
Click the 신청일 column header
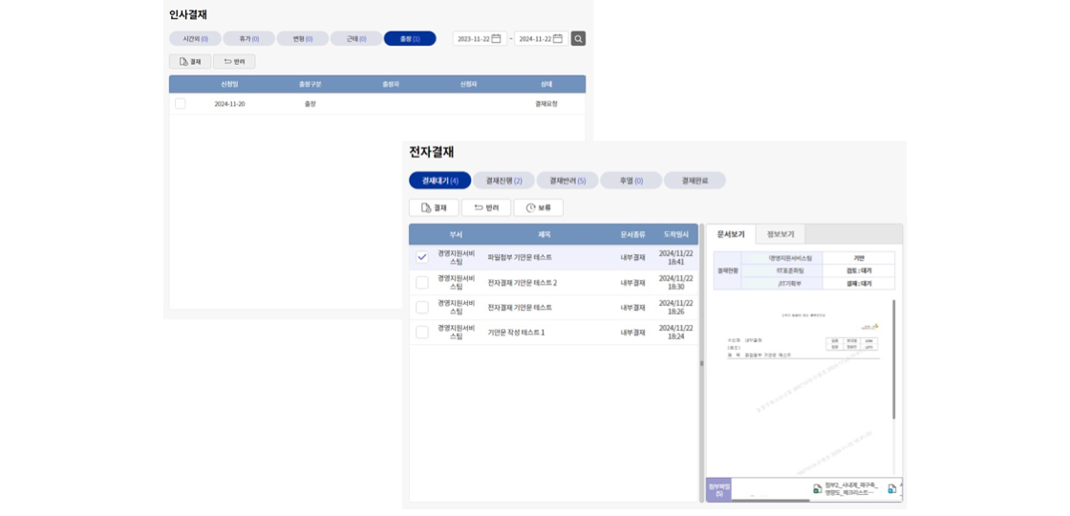[x=230, y=84]
